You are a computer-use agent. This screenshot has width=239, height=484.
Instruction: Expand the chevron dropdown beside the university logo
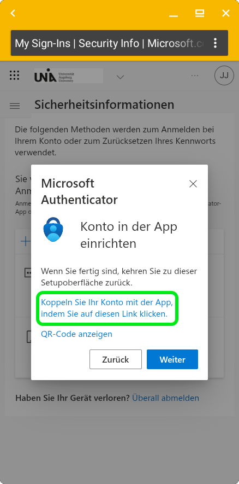click(120, 77)
